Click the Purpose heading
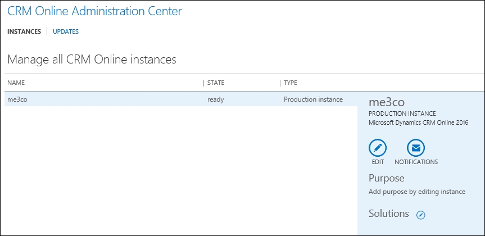 point(386,178)
